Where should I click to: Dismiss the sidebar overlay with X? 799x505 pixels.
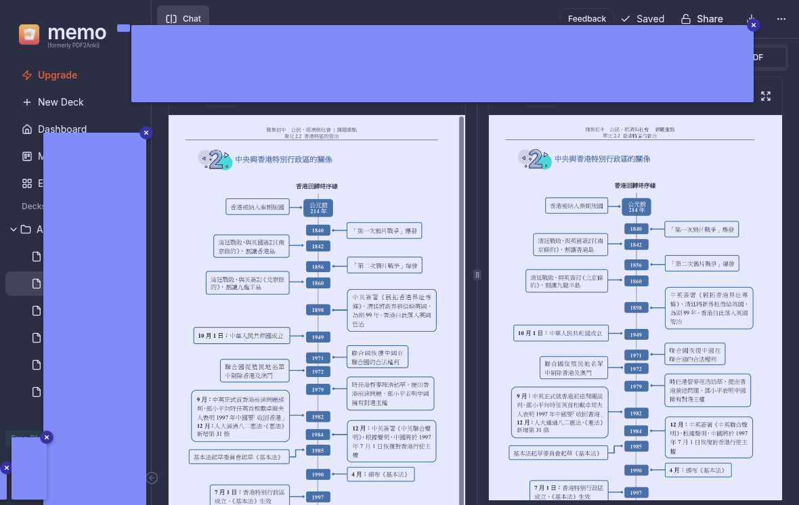point(146,133)
